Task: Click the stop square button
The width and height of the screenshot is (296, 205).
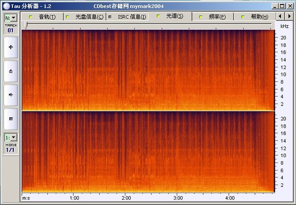Action: (x=11, y=119)
